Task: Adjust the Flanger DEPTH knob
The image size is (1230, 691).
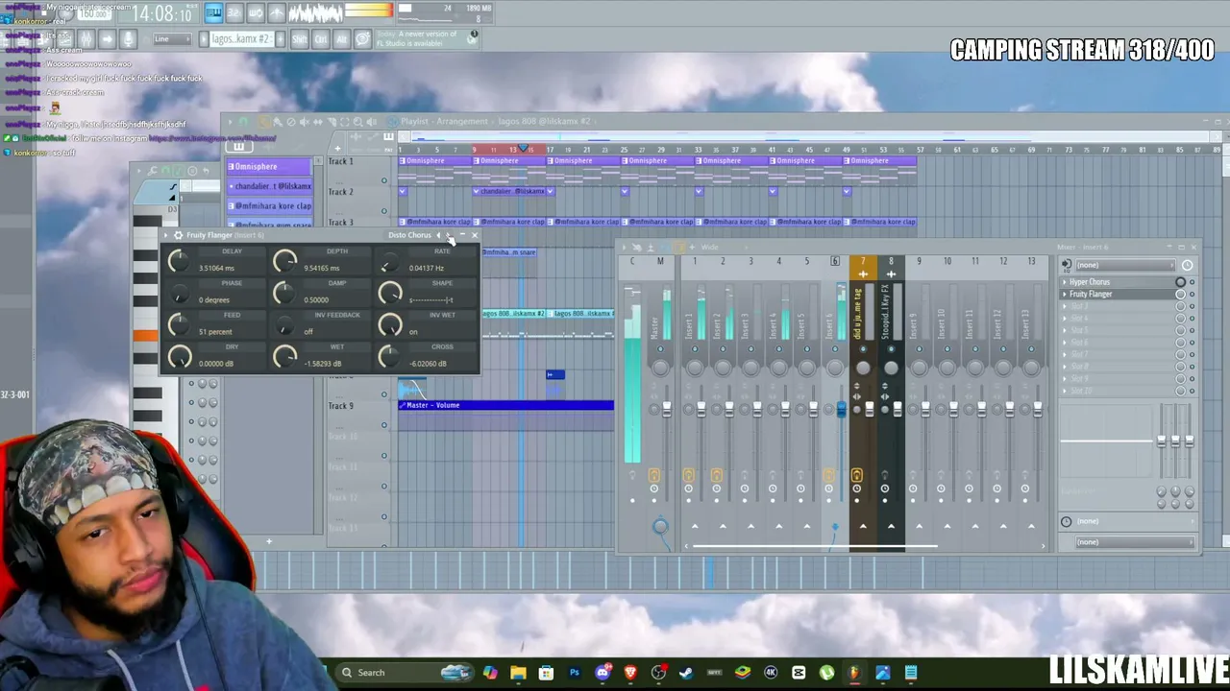Action: [x=284, y=262]
